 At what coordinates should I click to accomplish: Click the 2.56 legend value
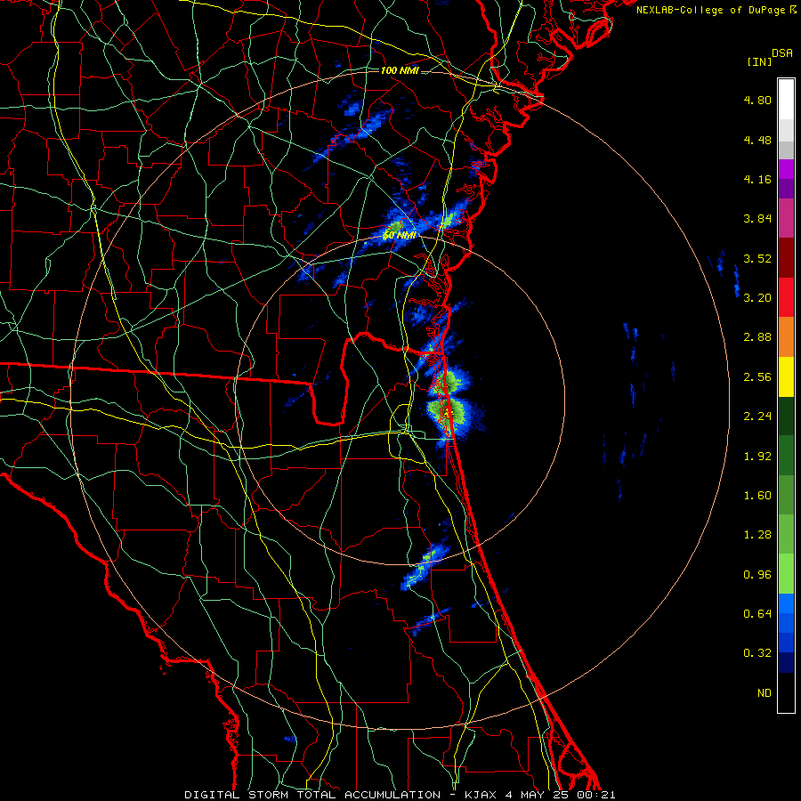[757, 377]
